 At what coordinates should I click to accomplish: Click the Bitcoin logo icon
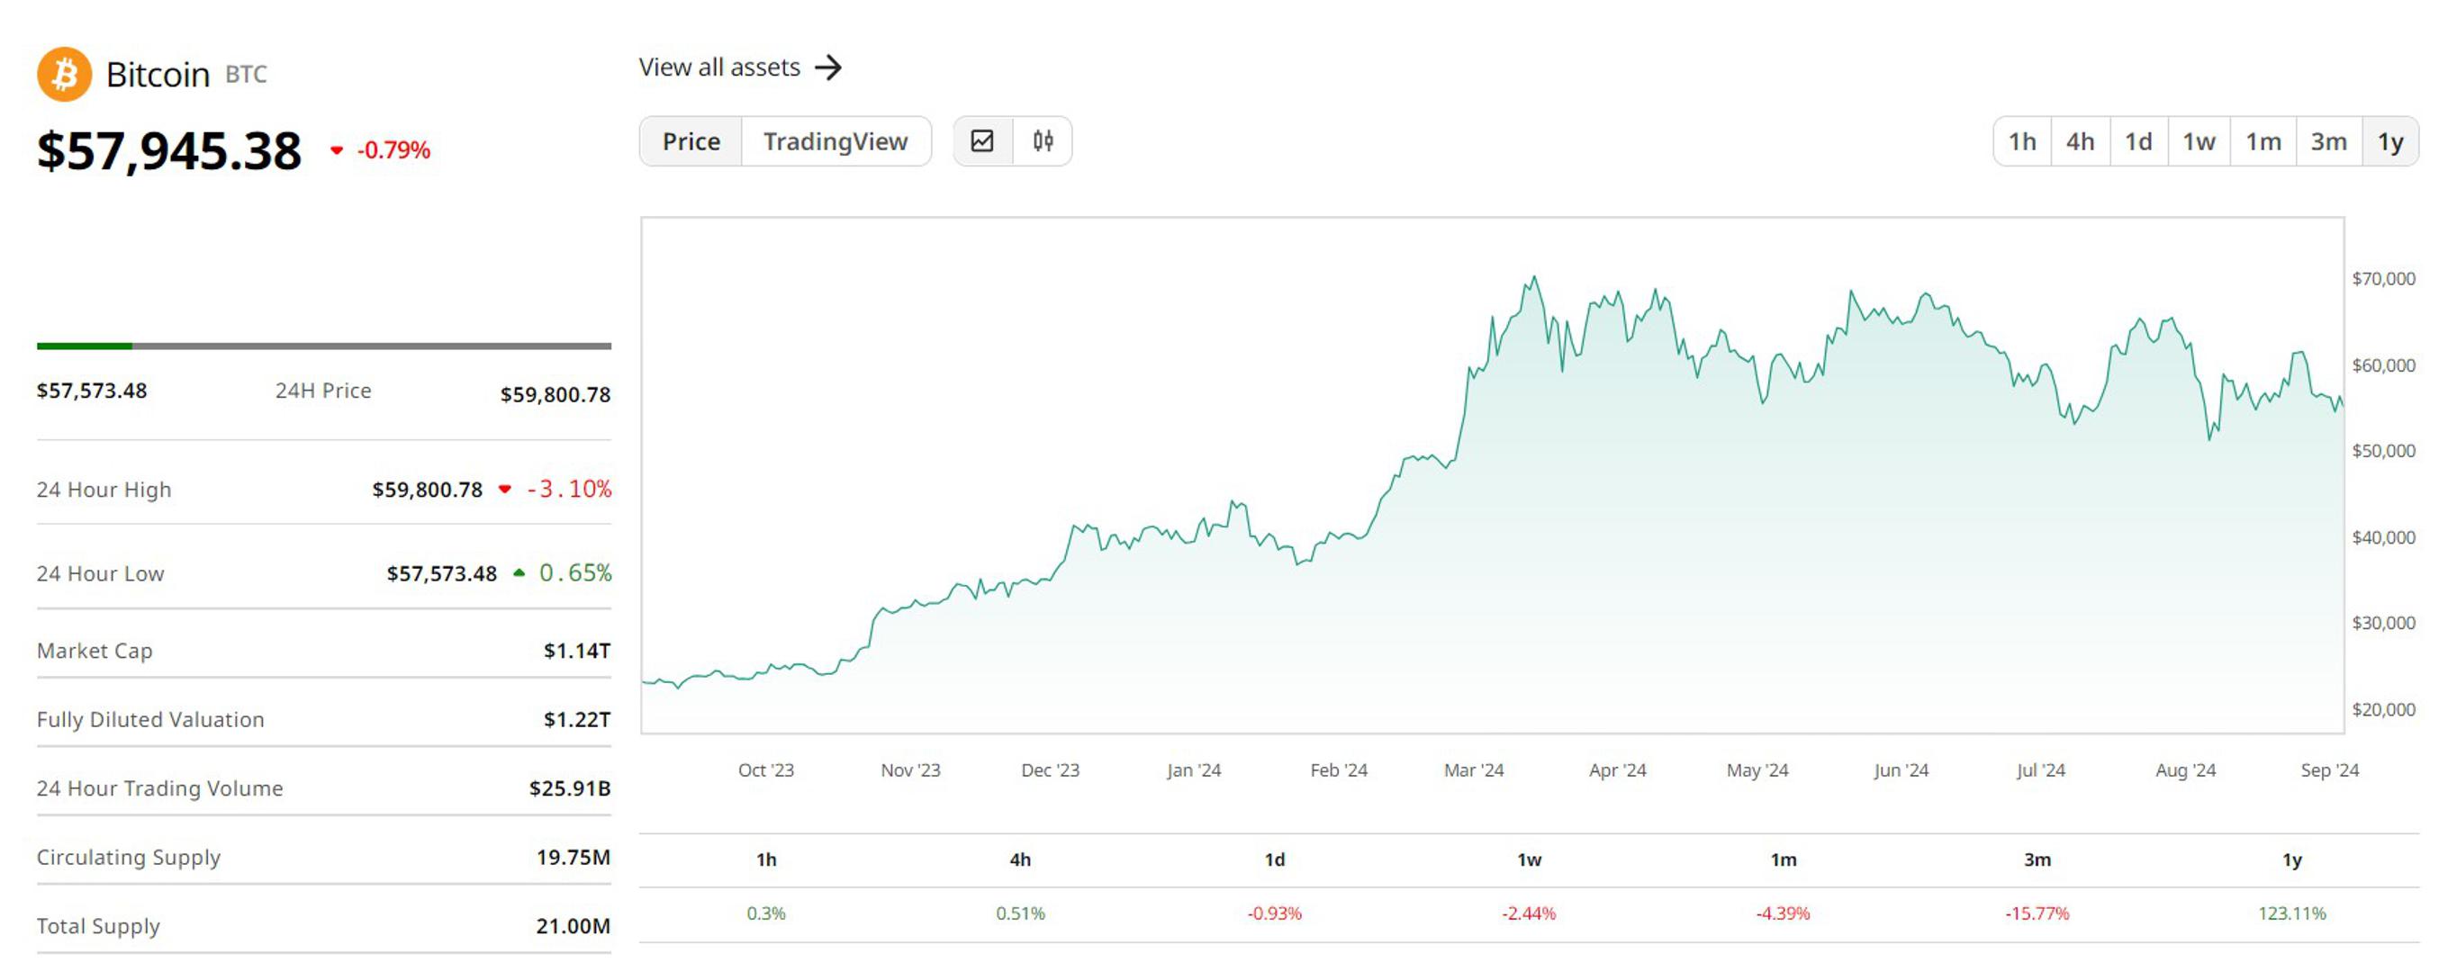pos(64,75)
